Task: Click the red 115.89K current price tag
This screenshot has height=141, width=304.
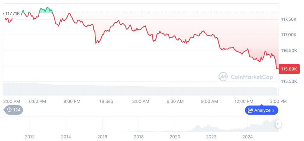Action: (288, 69)
